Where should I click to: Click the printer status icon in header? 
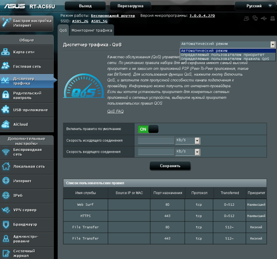(273, 19)
